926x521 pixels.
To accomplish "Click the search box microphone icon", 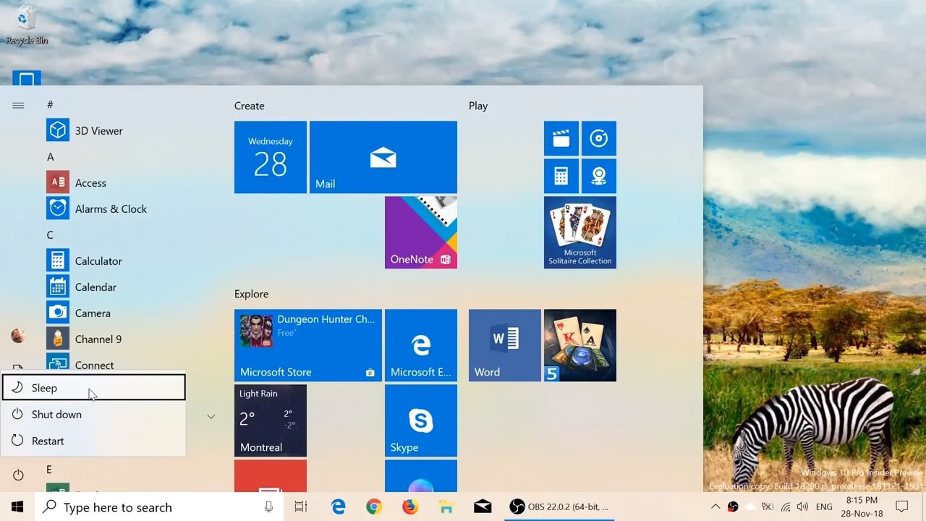I will (x=268, y=507).
